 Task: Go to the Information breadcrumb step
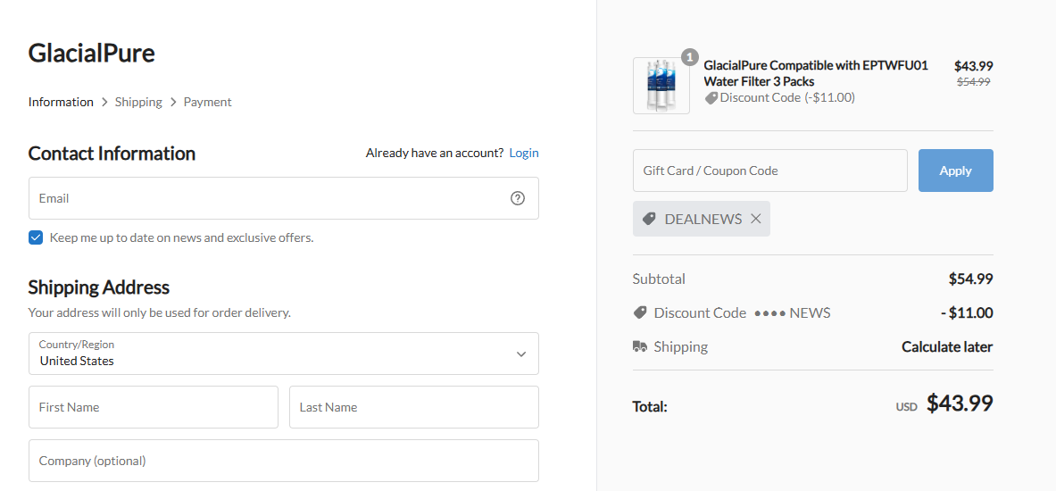[61, 102]
